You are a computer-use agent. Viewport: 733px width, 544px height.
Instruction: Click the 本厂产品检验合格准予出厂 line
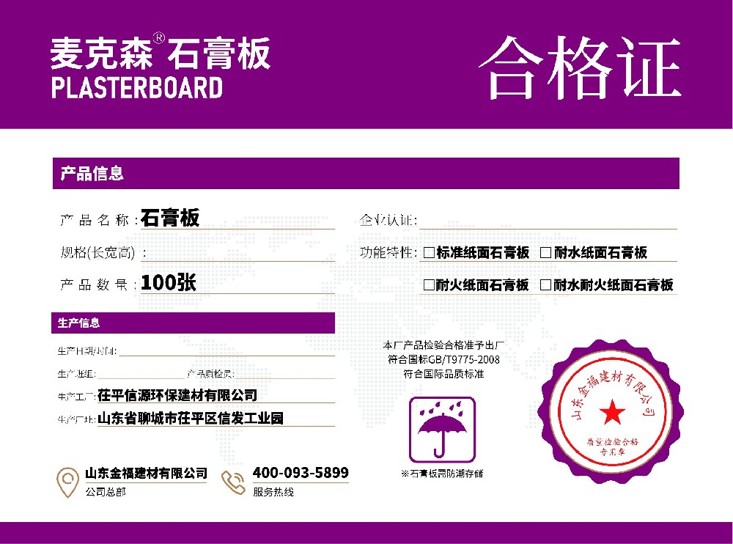[x=443, y=345]
